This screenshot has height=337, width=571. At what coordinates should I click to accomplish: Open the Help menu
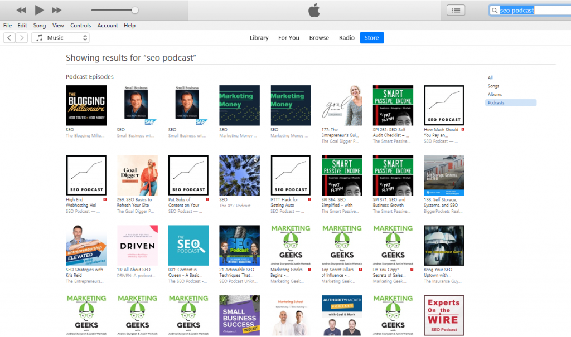pyautogui.click(x=129, y=26)
